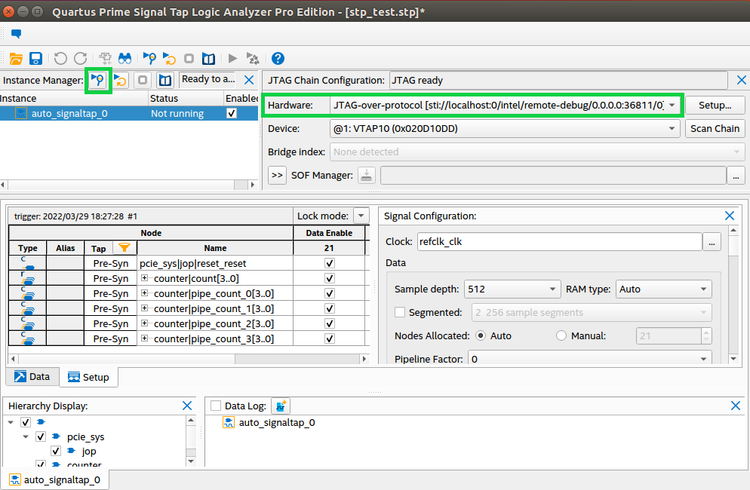Toggle the Data Log checkbox
750x490 pixels.
coord(216,406)
